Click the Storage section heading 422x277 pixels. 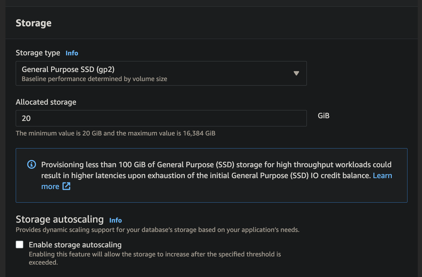click(x=34, y=23)
